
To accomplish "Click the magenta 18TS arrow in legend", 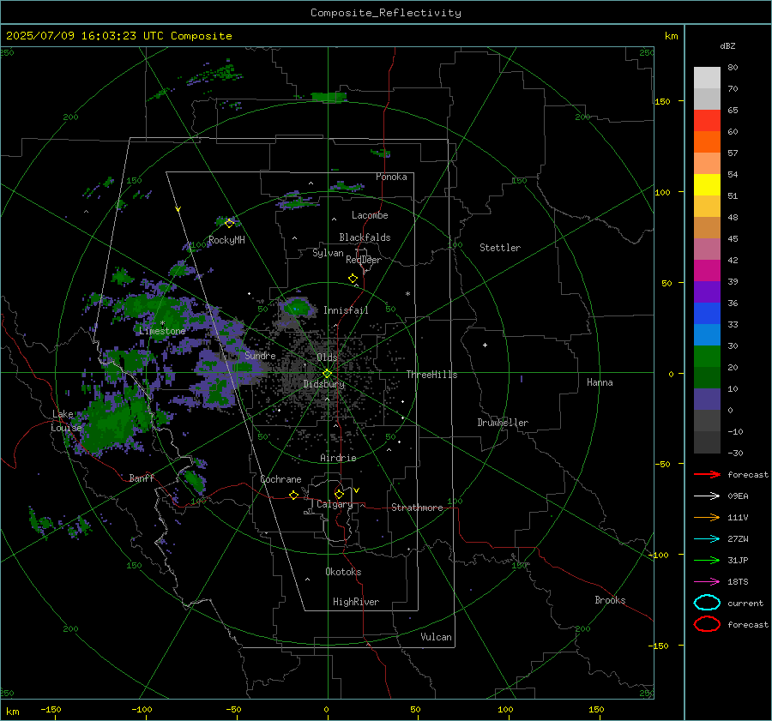I will click(707, 582).
